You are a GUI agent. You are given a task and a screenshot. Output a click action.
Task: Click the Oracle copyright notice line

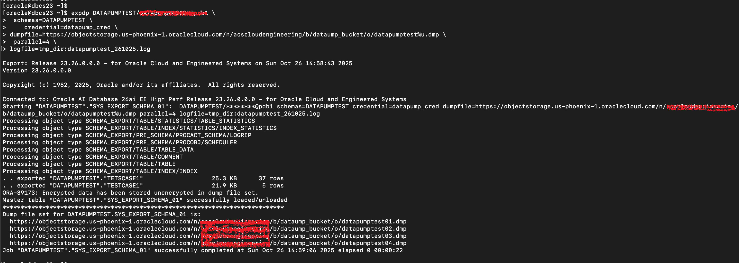pos(141,85)
